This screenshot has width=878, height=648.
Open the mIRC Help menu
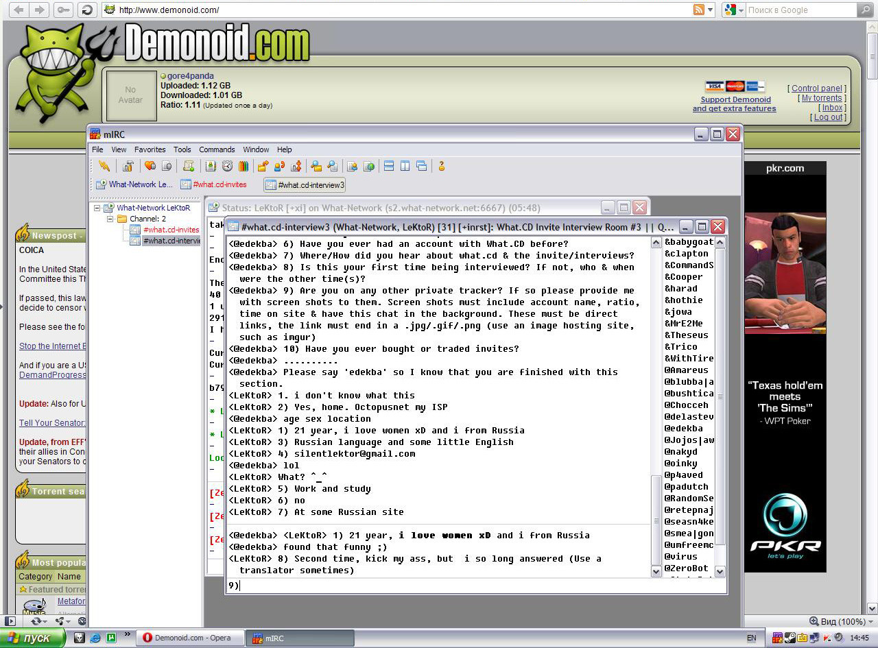[285, 149]
